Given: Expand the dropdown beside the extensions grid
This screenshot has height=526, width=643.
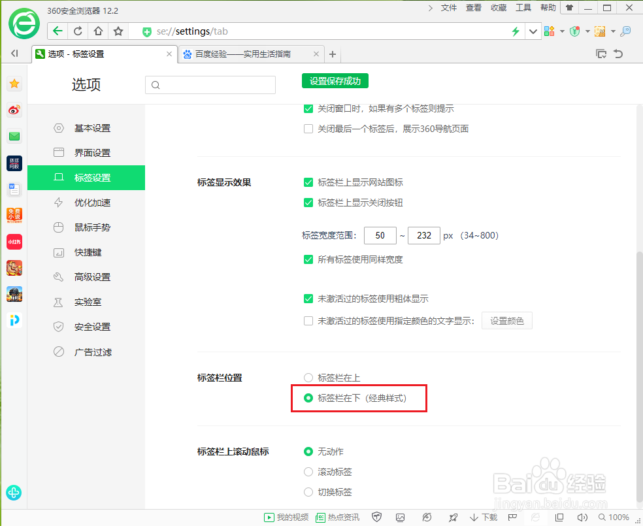Looking at the screenshot, I should coord(562,31).
